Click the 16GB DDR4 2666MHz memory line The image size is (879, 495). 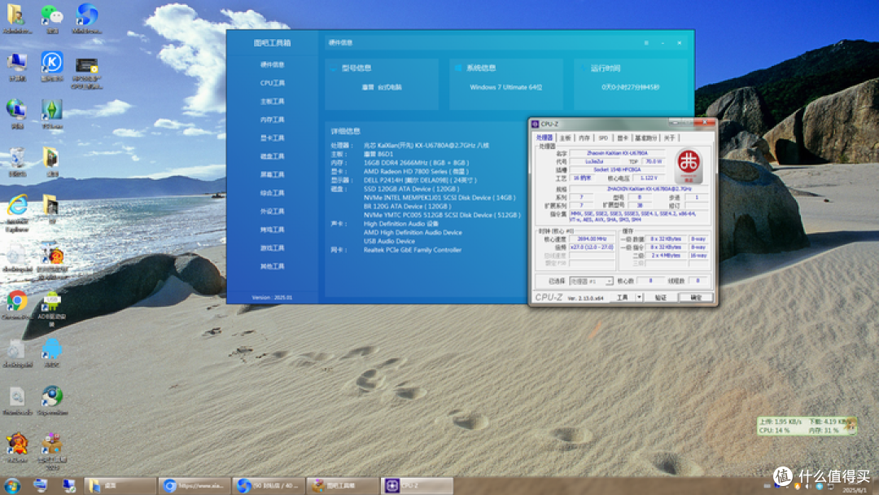(416, 163)
